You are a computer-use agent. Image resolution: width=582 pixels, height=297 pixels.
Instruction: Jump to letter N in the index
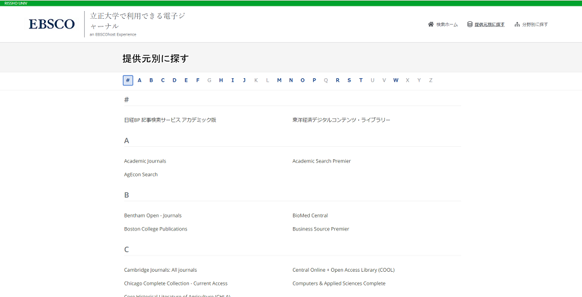[291, 80]
